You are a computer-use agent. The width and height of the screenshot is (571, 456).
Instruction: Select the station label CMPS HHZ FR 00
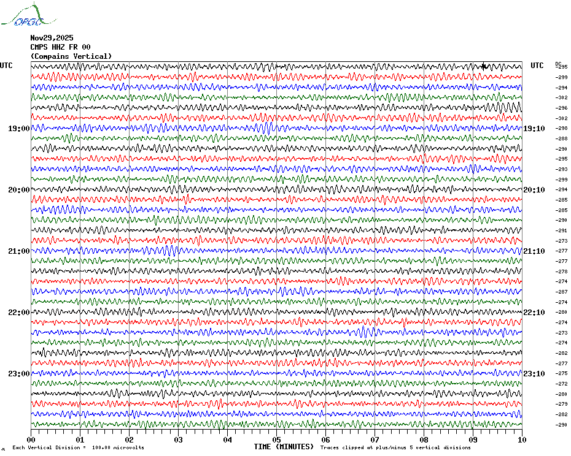[60, 47]
